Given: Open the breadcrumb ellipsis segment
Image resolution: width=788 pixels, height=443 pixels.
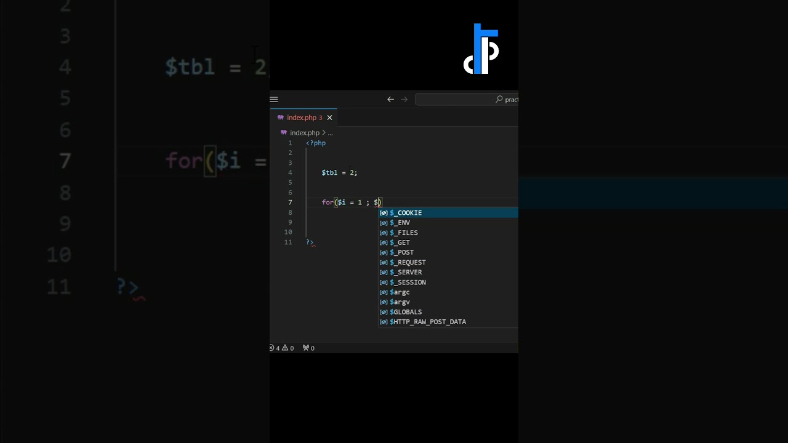Looking at the screenshot, I should pyautogui.click(x=330, y=132).
